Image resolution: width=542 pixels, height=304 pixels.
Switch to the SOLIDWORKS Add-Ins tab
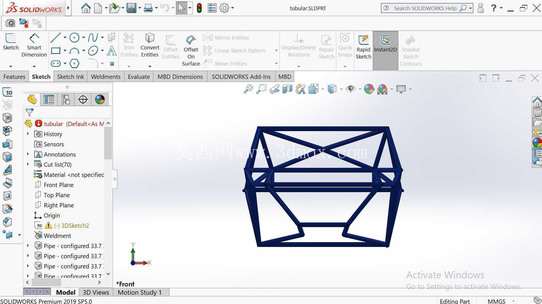[x=241, y=77]
